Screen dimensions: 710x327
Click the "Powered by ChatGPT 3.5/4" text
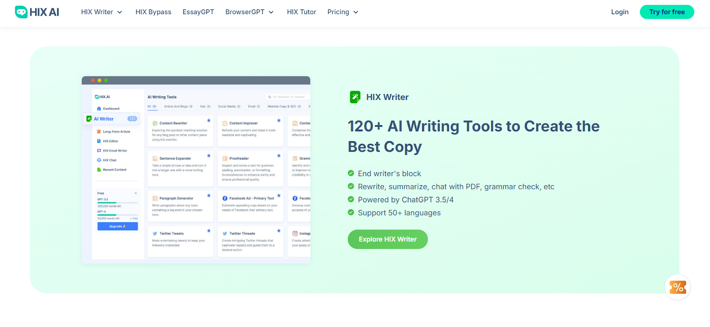click(406, 200)
